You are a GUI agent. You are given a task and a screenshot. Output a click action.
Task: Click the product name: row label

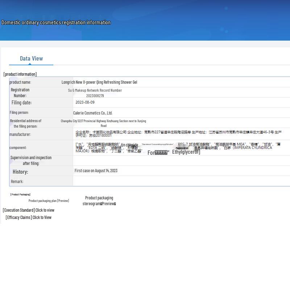point(20,82)
